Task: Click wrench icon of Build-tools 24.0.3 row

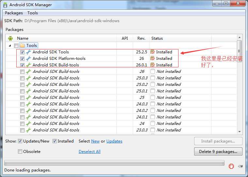Action: click(28, 104)
